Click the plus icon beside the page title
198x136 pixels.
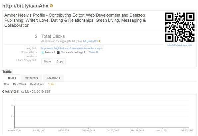(51, 6)
